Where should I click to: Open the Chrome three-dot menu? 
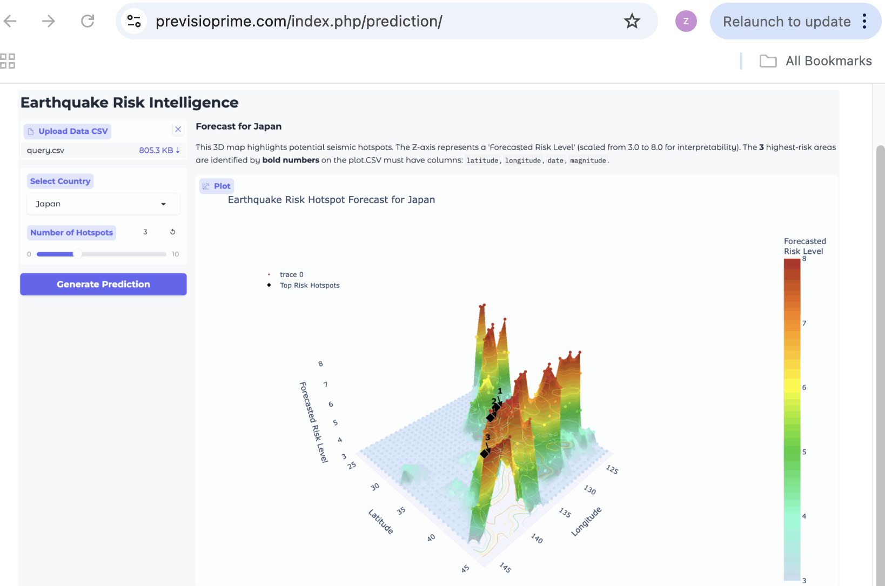click(864, 21)
